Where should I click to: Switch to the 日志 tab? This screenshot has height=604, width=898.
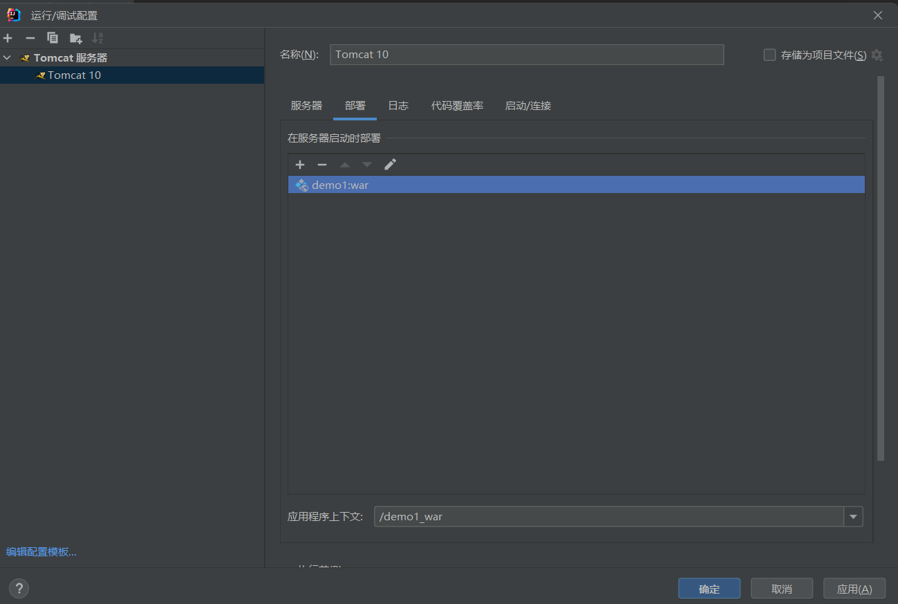click(x=398, y=106)
